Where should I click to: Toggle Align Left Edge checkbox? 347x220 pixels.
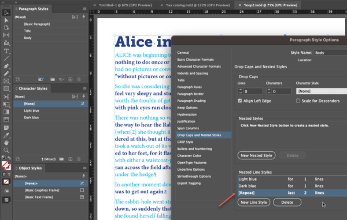click(x=239, y=101)
